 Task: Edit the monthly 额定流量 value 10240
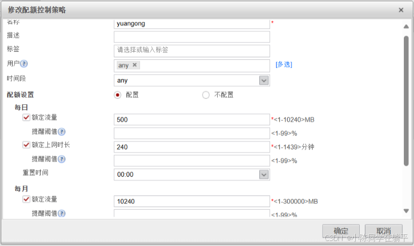coord(192,201)
